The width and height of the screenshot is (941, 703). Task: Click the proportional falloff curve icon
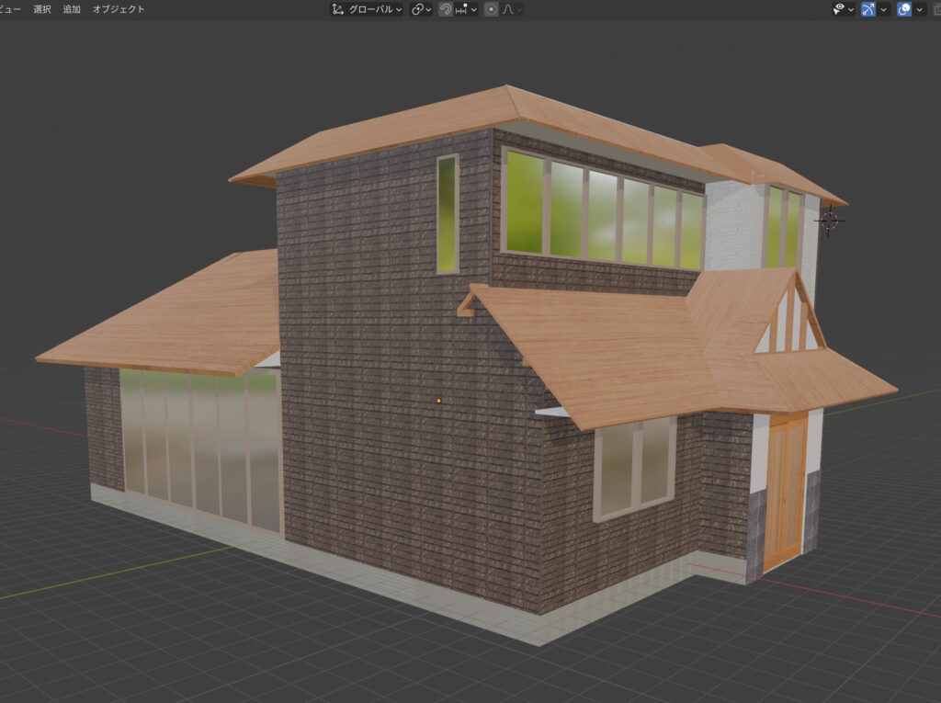pyautogui.click(x=507, y=9)
